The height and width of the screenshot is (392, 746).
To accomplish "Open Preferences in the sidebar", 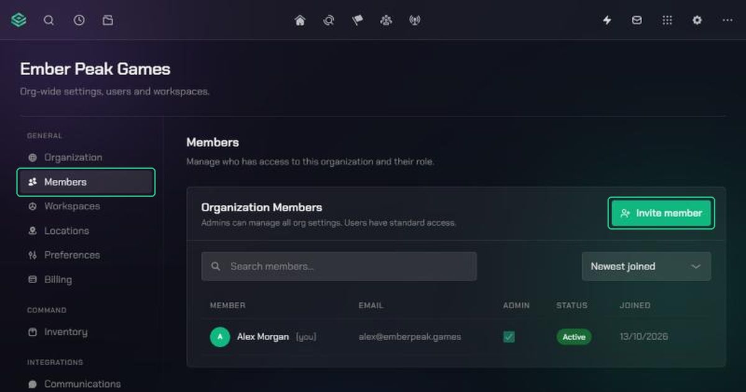I will point(86,255).
